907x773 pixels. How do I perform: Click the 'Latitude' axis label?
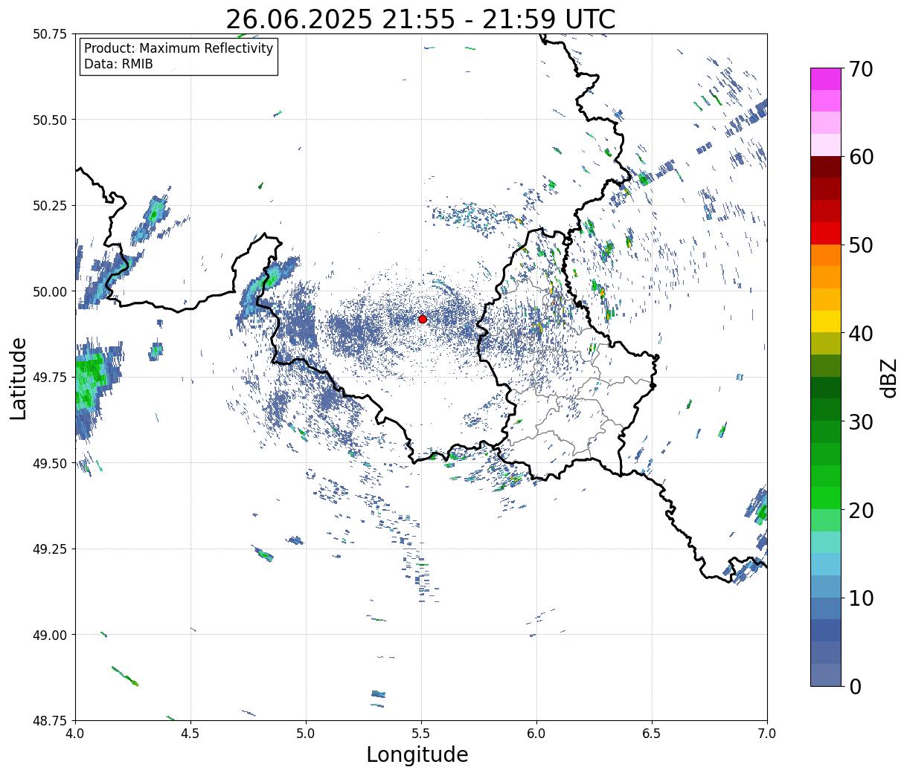coord(19,378)
